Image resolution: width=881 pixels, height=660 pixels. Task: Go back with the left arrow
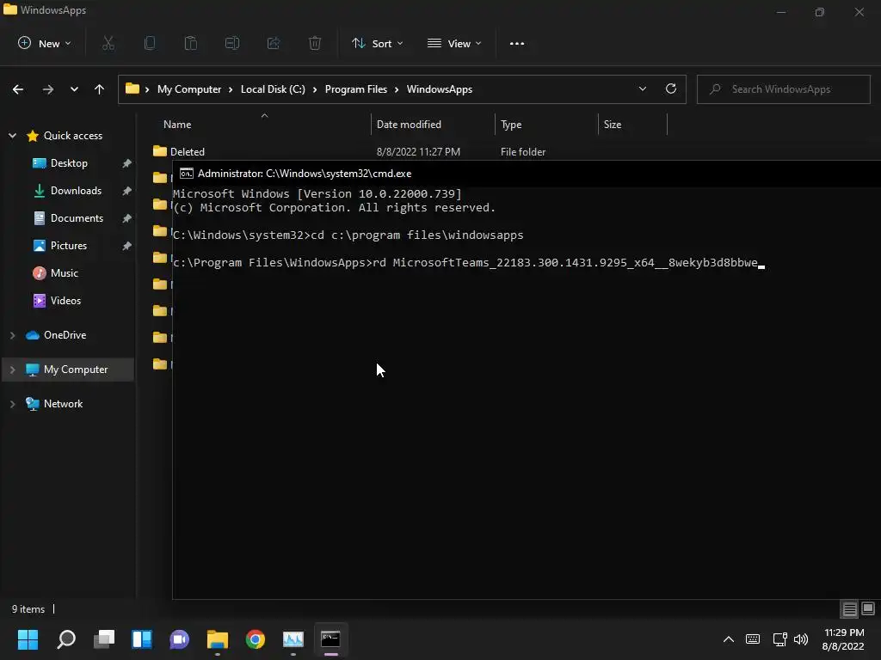coord(18,89)
